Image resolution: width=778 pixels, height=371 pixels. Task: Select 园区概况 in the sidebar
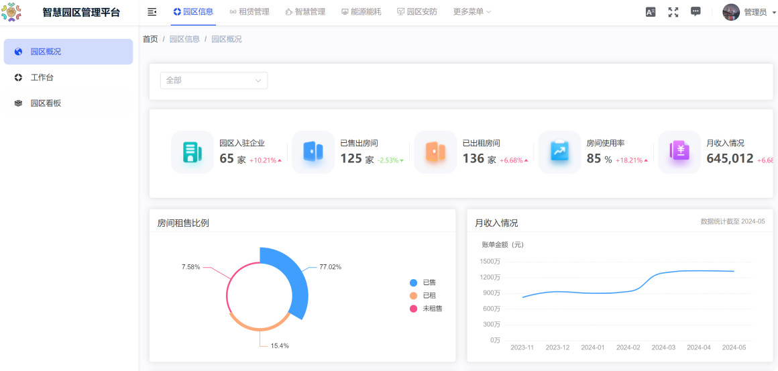pyautogui.click(x=68, y=52)
